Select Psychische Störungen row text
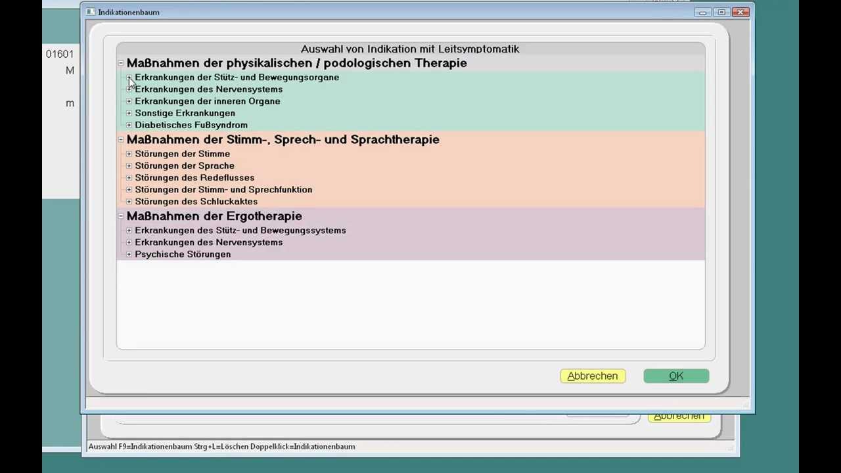 coord(183,254)
